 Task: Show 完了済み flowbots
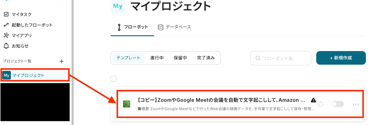pyautogui.click(x=206, y=58)
